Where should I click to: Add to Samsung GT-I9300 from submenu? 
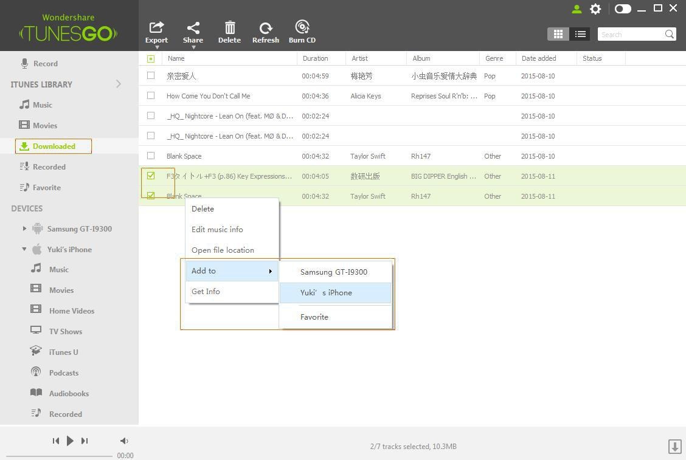[335, 272]
